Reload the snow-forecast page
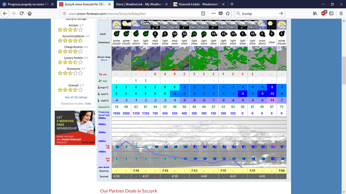 pyautogui.click(x=21, y=13)
